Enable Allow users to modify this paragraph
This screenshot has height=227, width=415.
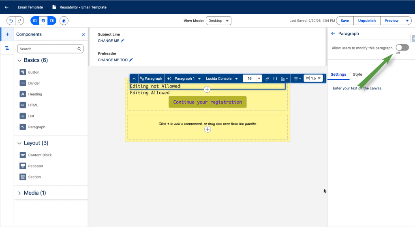pyautogui.click(x=402, y=48)
